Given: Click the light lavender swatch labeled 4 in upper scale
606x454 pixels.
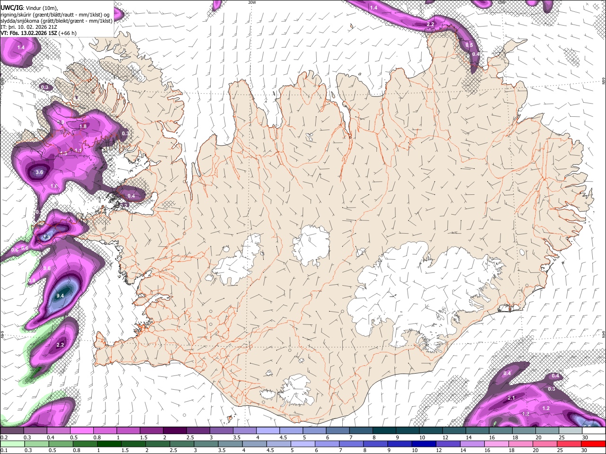Looking at the screenshot, I should pyautogui.click(x=267, y=430).
